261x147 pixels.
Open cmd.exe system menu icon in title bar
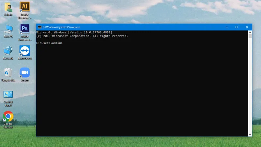tap(39, 27)
